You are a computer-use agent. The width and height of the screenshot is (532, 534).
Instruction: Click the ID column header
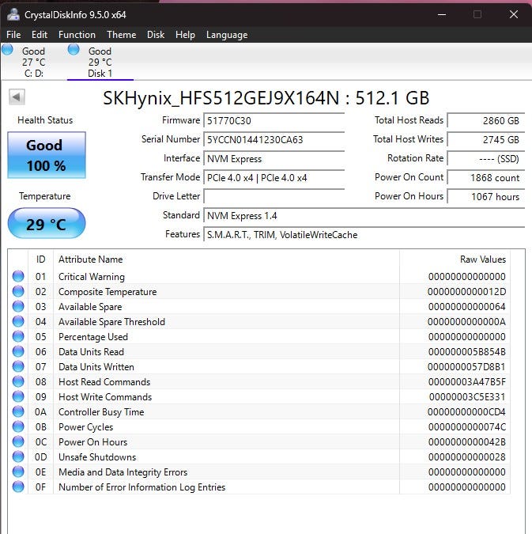click(41, 259)
